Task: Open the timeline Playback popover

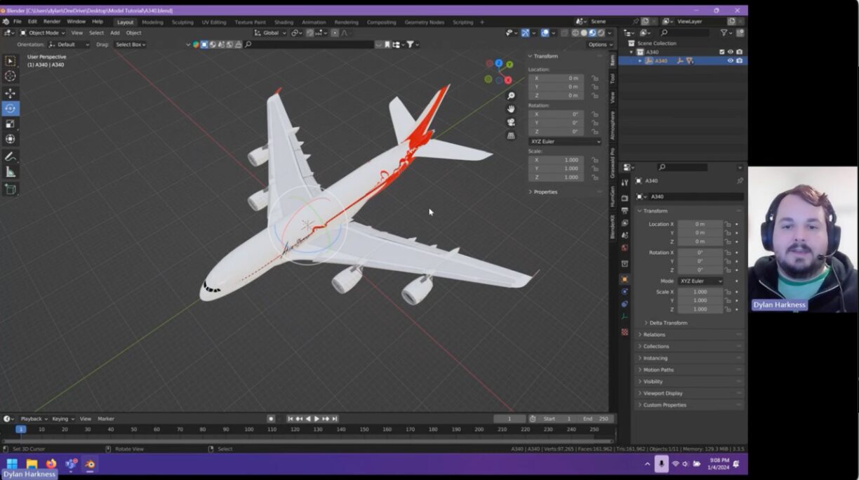Action: pos(34,419)
